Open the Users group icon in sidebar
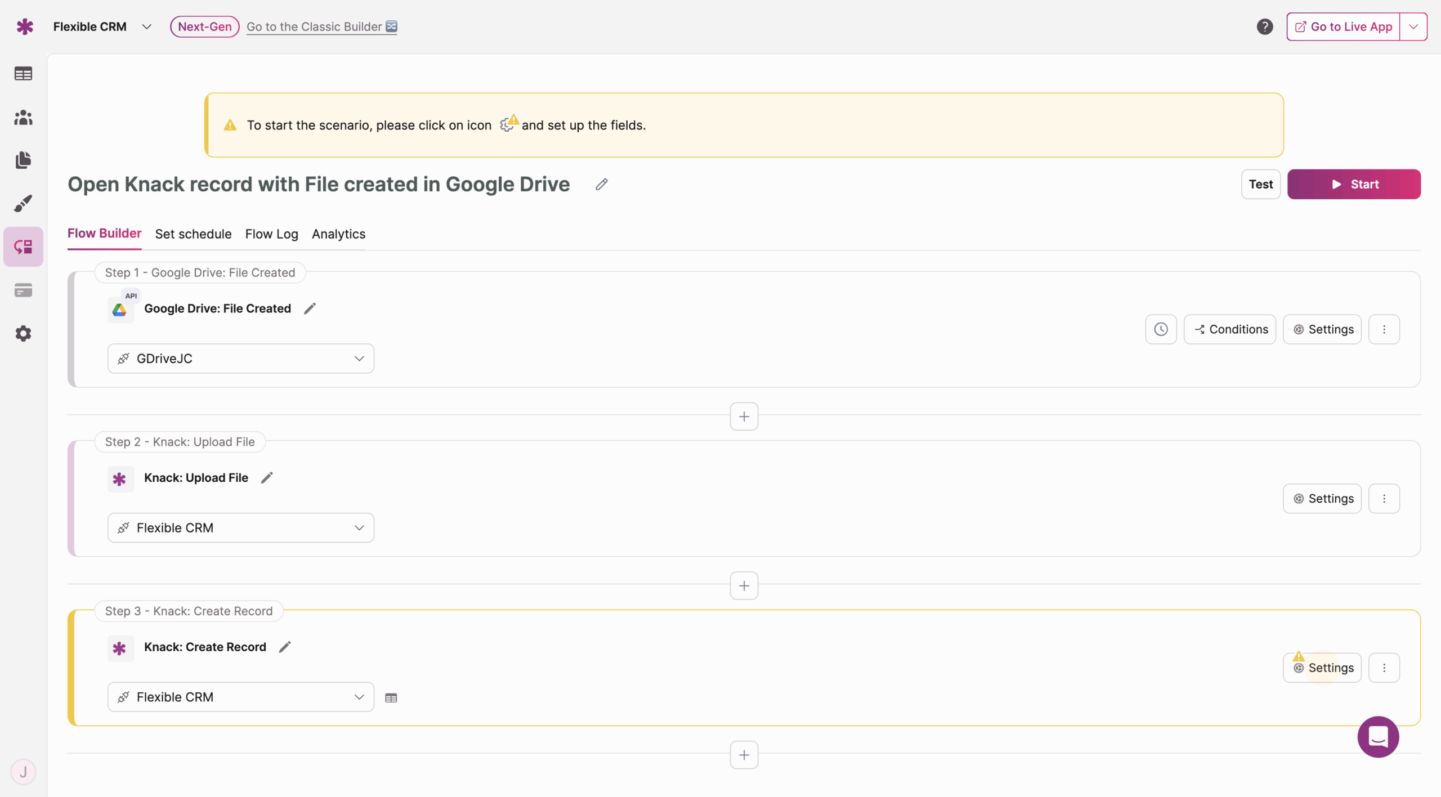 click(23, 117)
